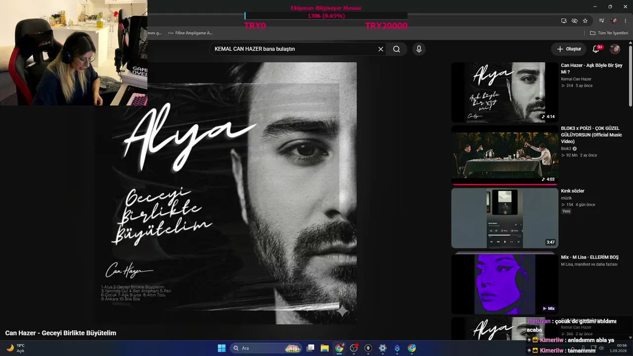Click the magnifier search button
The image size is (633, 356).
pyautogui.click(x=397, y=49)
